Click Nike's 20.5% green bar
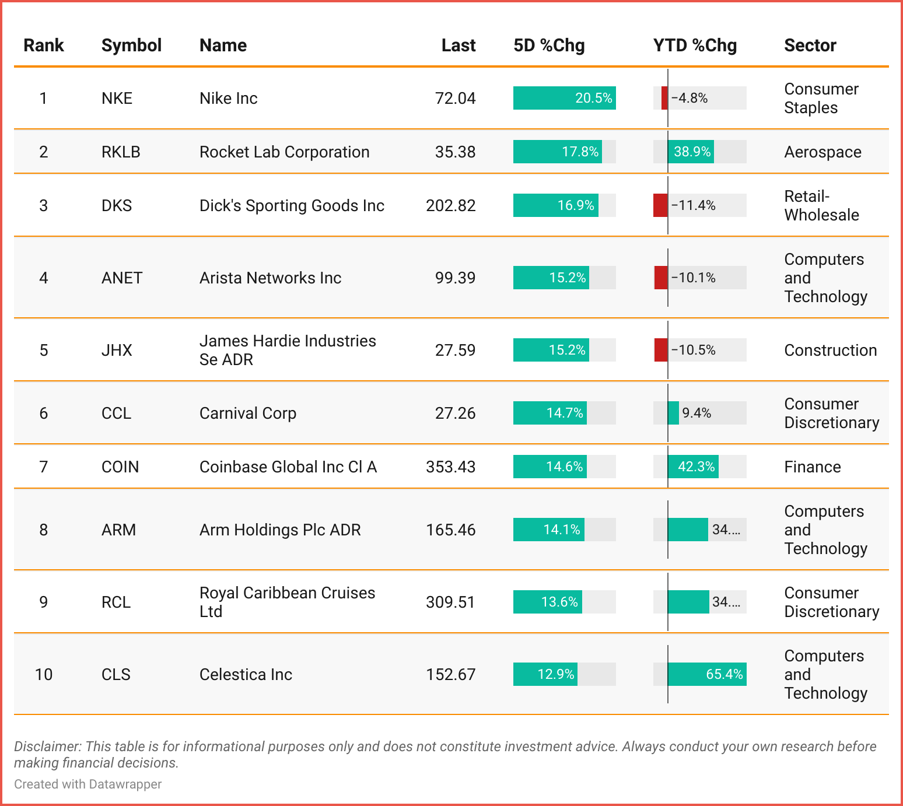The image size is (903, 806). click(x=564, y=98)
